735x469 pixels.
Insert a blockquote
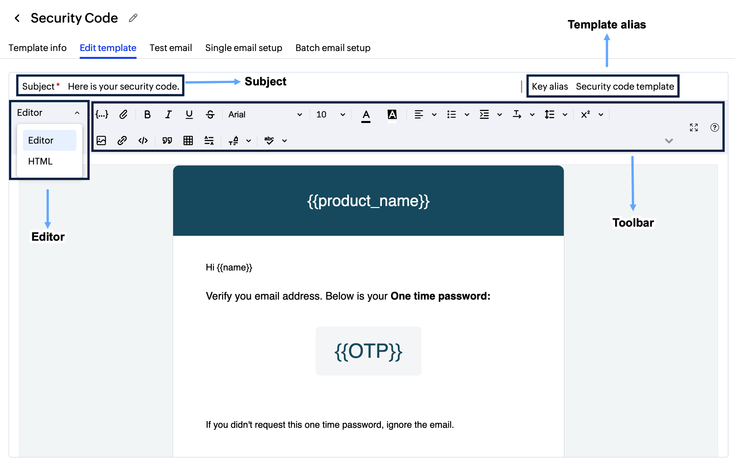point(167,140)
